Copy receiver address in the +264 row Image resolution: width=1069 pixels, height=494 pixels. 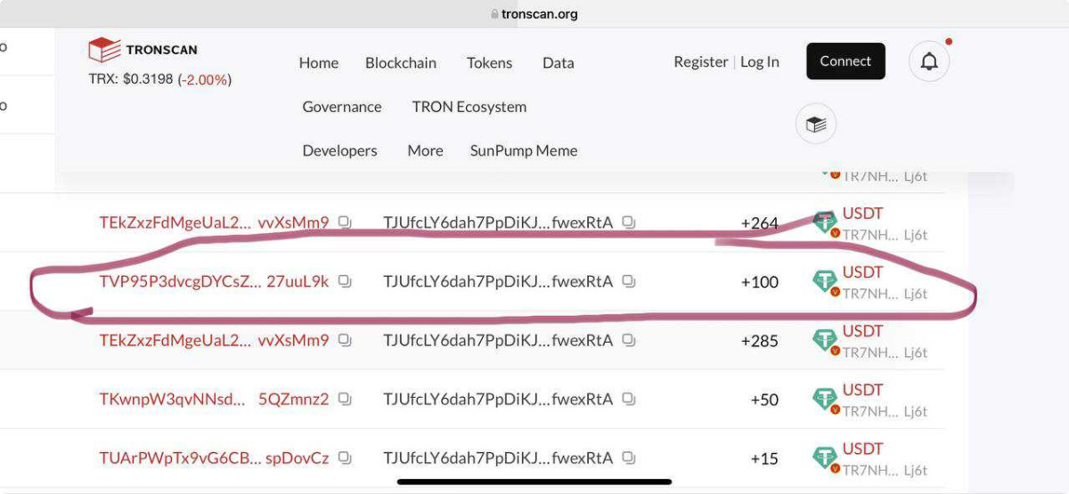tap(629, 223)
